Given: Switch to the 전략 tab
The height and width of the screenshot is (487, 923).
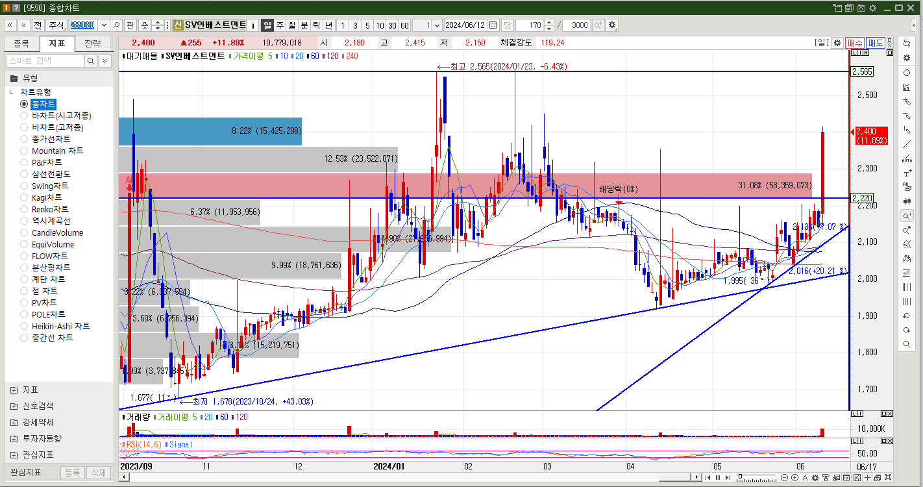Looking at the screenshot, I should click(93, 44).
